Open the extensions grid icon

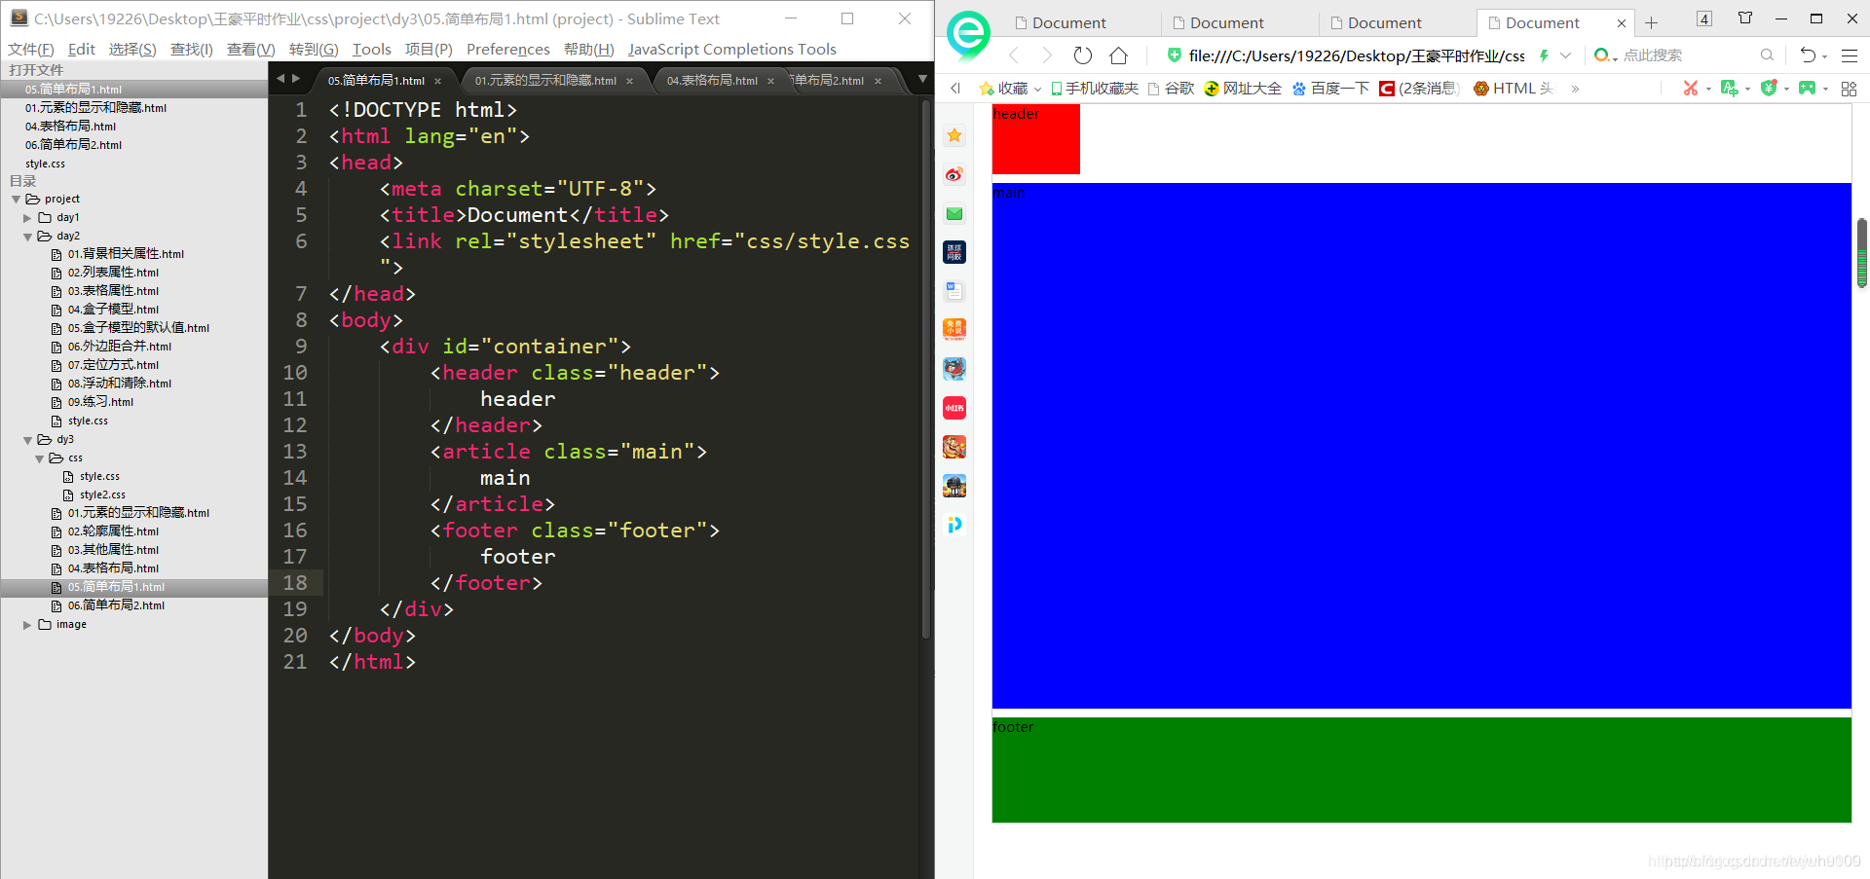(x=1849, y=89)
